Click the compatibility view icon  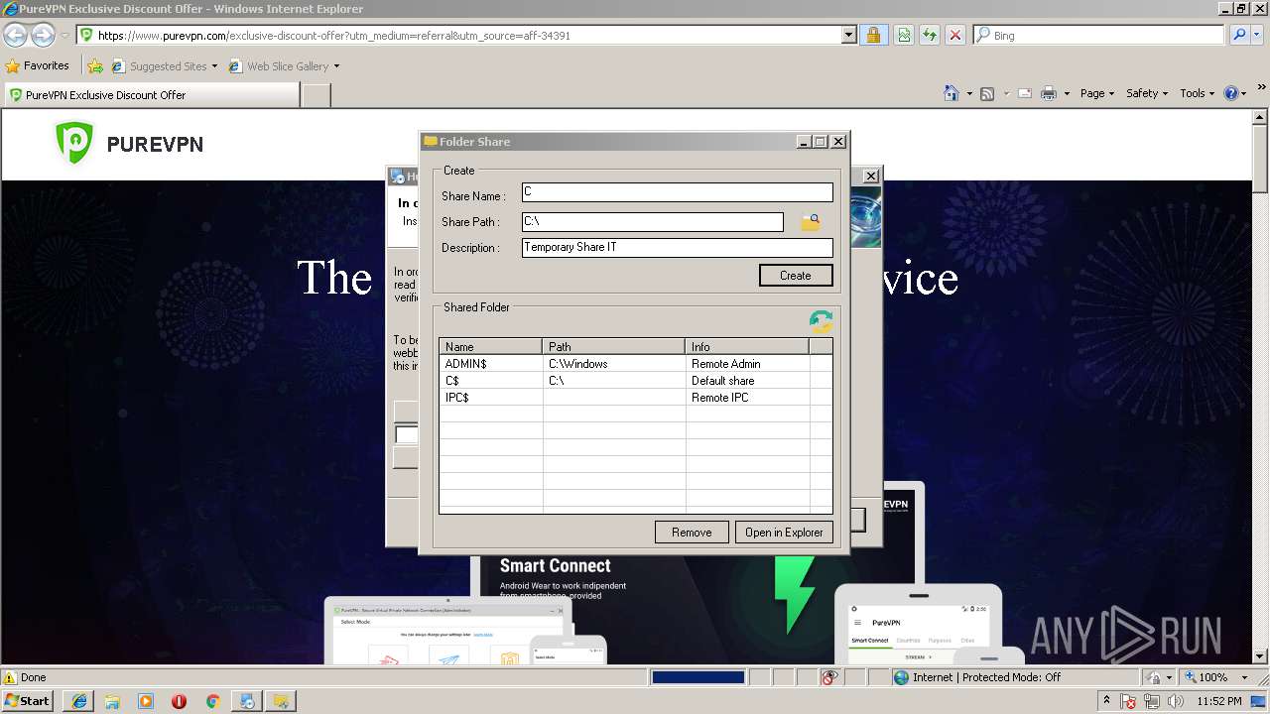click(903, 35)
